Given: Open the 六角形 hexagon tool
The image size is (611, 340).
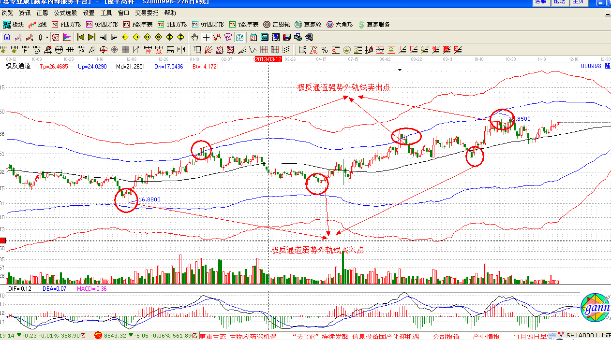Looking at the screenshot, I should [340, 25].
